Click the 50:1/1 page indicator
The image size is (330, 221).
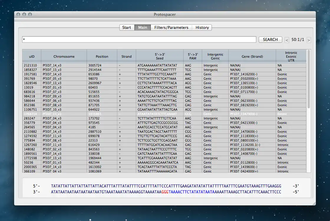coord(298,39)
